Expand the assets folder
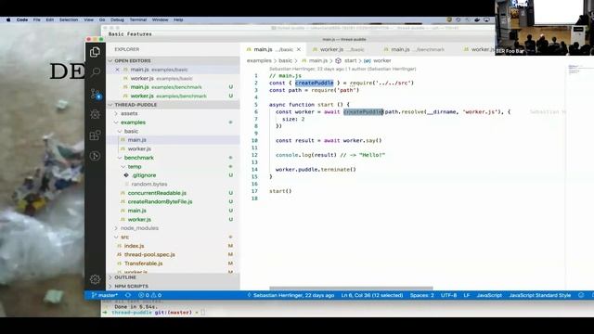This screenshot has height=334, width=594. [x=129, y=113]
